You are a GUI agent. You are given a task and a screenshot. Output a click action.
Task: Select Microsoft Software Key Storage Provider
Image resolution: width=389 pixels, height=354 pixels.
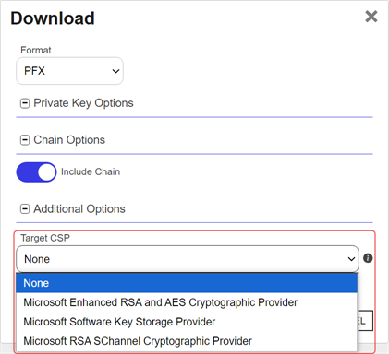pyautogui.click(x=187, y=322)
